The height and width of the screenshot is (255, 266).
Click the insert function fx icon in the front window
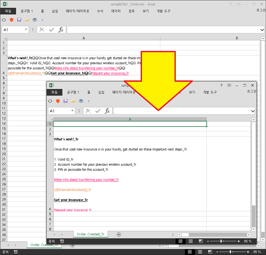pyautogui.click(x=107, y=111)
